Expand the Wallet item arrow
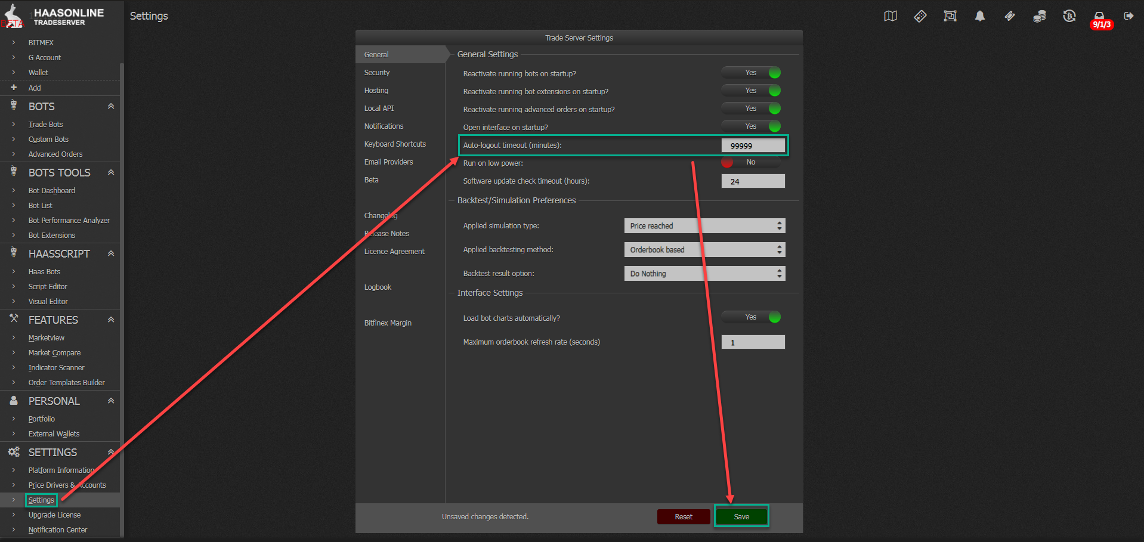This screenshot has height=542, width=1144. 14,72
